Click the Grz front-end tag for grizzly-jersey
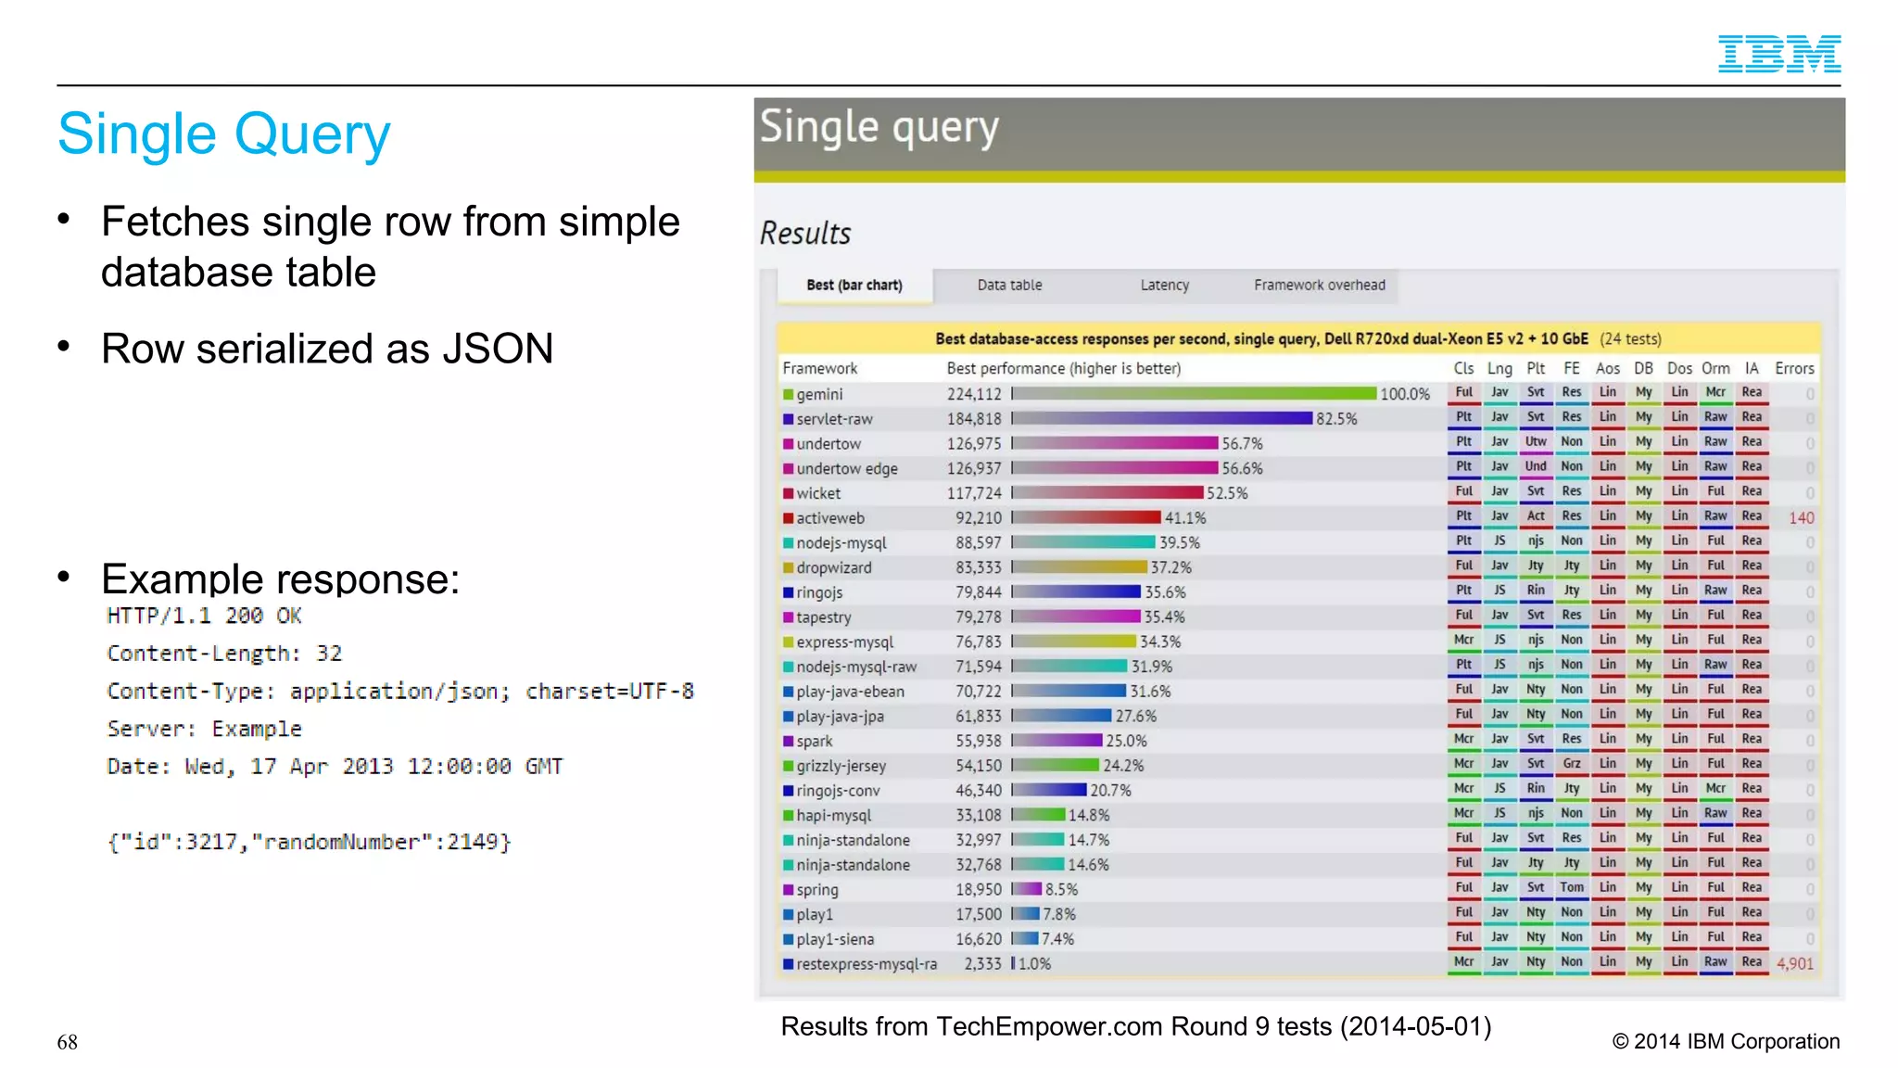Screen dimensions: 1898x1068 click(1572, 764)
